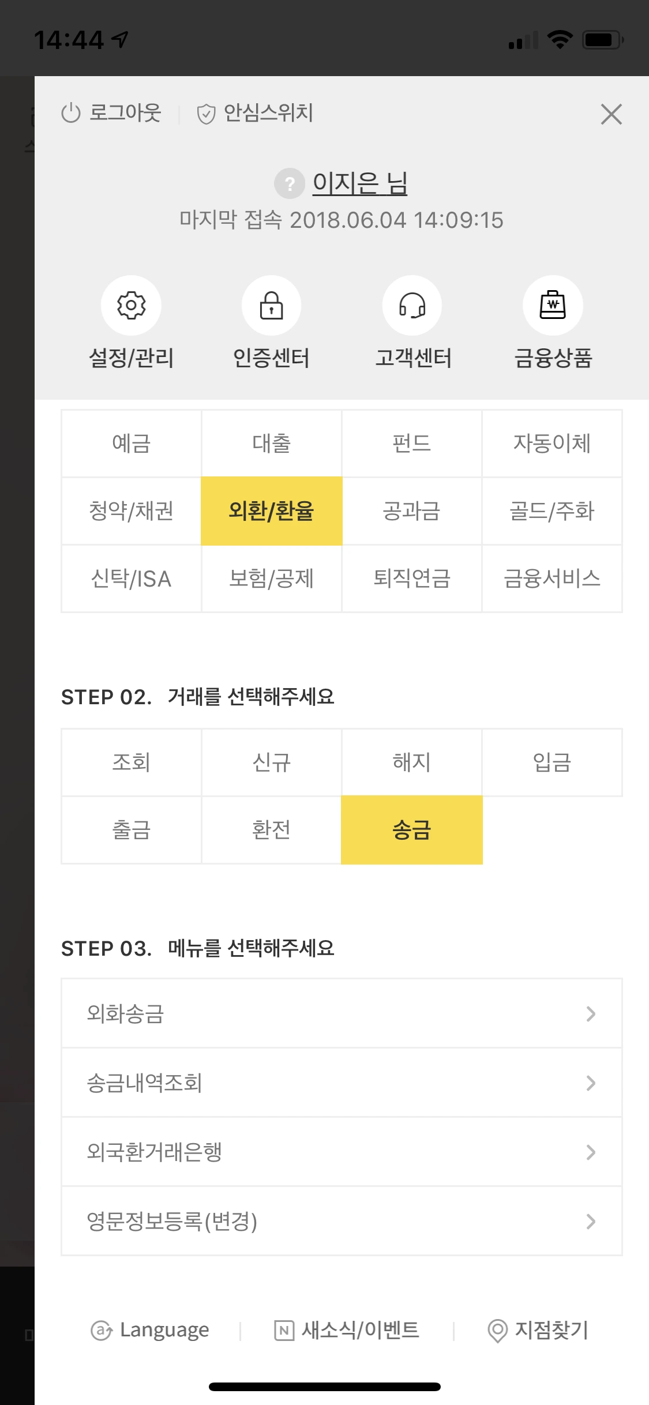
Task: Expand 외화송금 menu chevron
Action: [x=591, y=1013]
